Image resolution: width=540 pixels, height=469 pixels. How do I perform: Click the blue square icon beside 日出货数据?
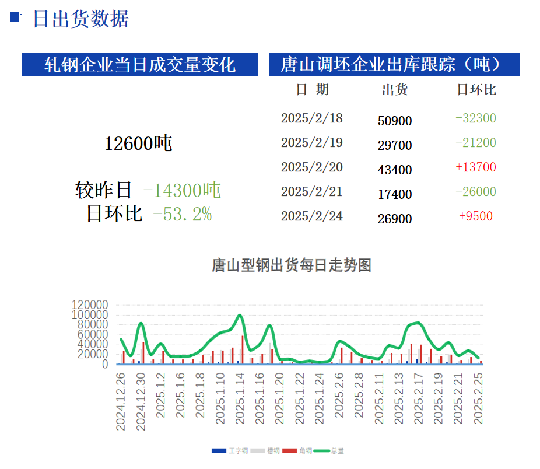tap(16, 19)
